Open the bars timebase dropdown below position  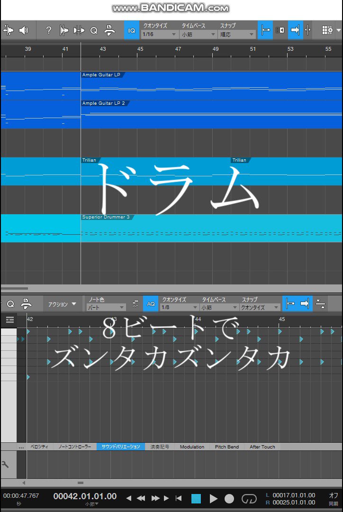pos(92,504)
